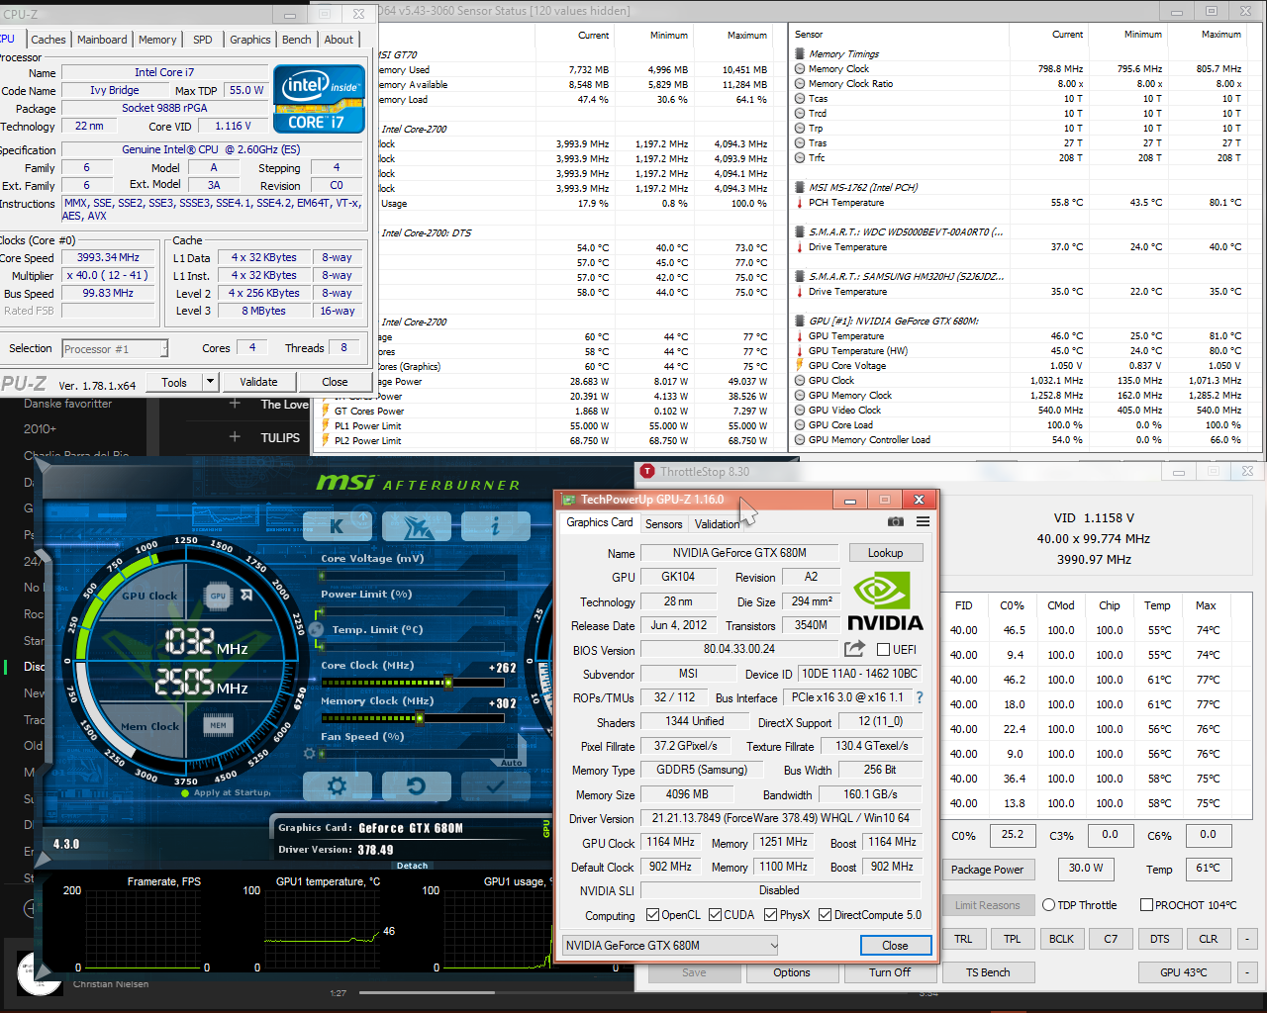
Task: Select the TDP Throttle radio button
Action: click(1048, 905)
